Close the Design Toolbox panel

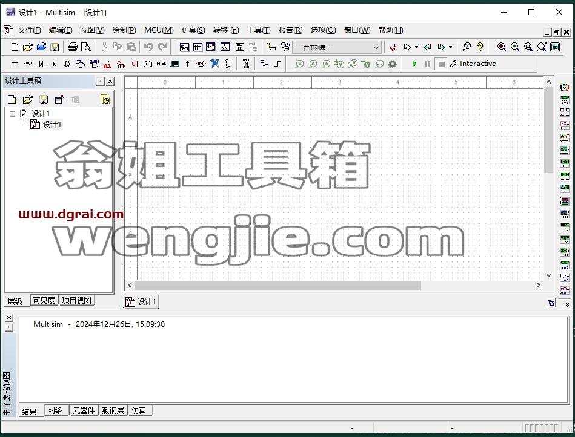pos(110,82)
